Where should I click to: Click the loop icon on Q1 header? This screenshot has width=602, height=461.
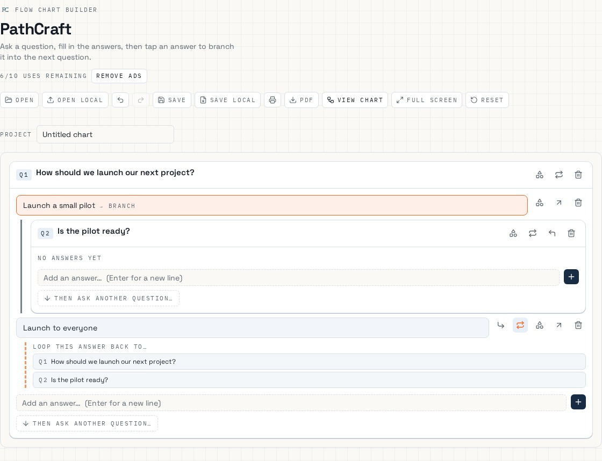click(559, 175)
